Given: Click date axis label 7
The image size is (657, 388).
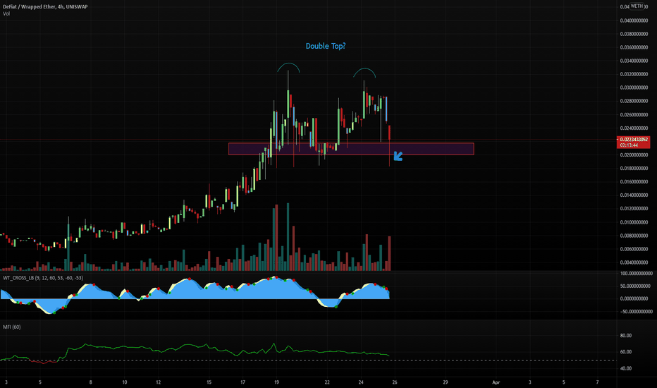Looking at the screenshot, I should 598,382.
